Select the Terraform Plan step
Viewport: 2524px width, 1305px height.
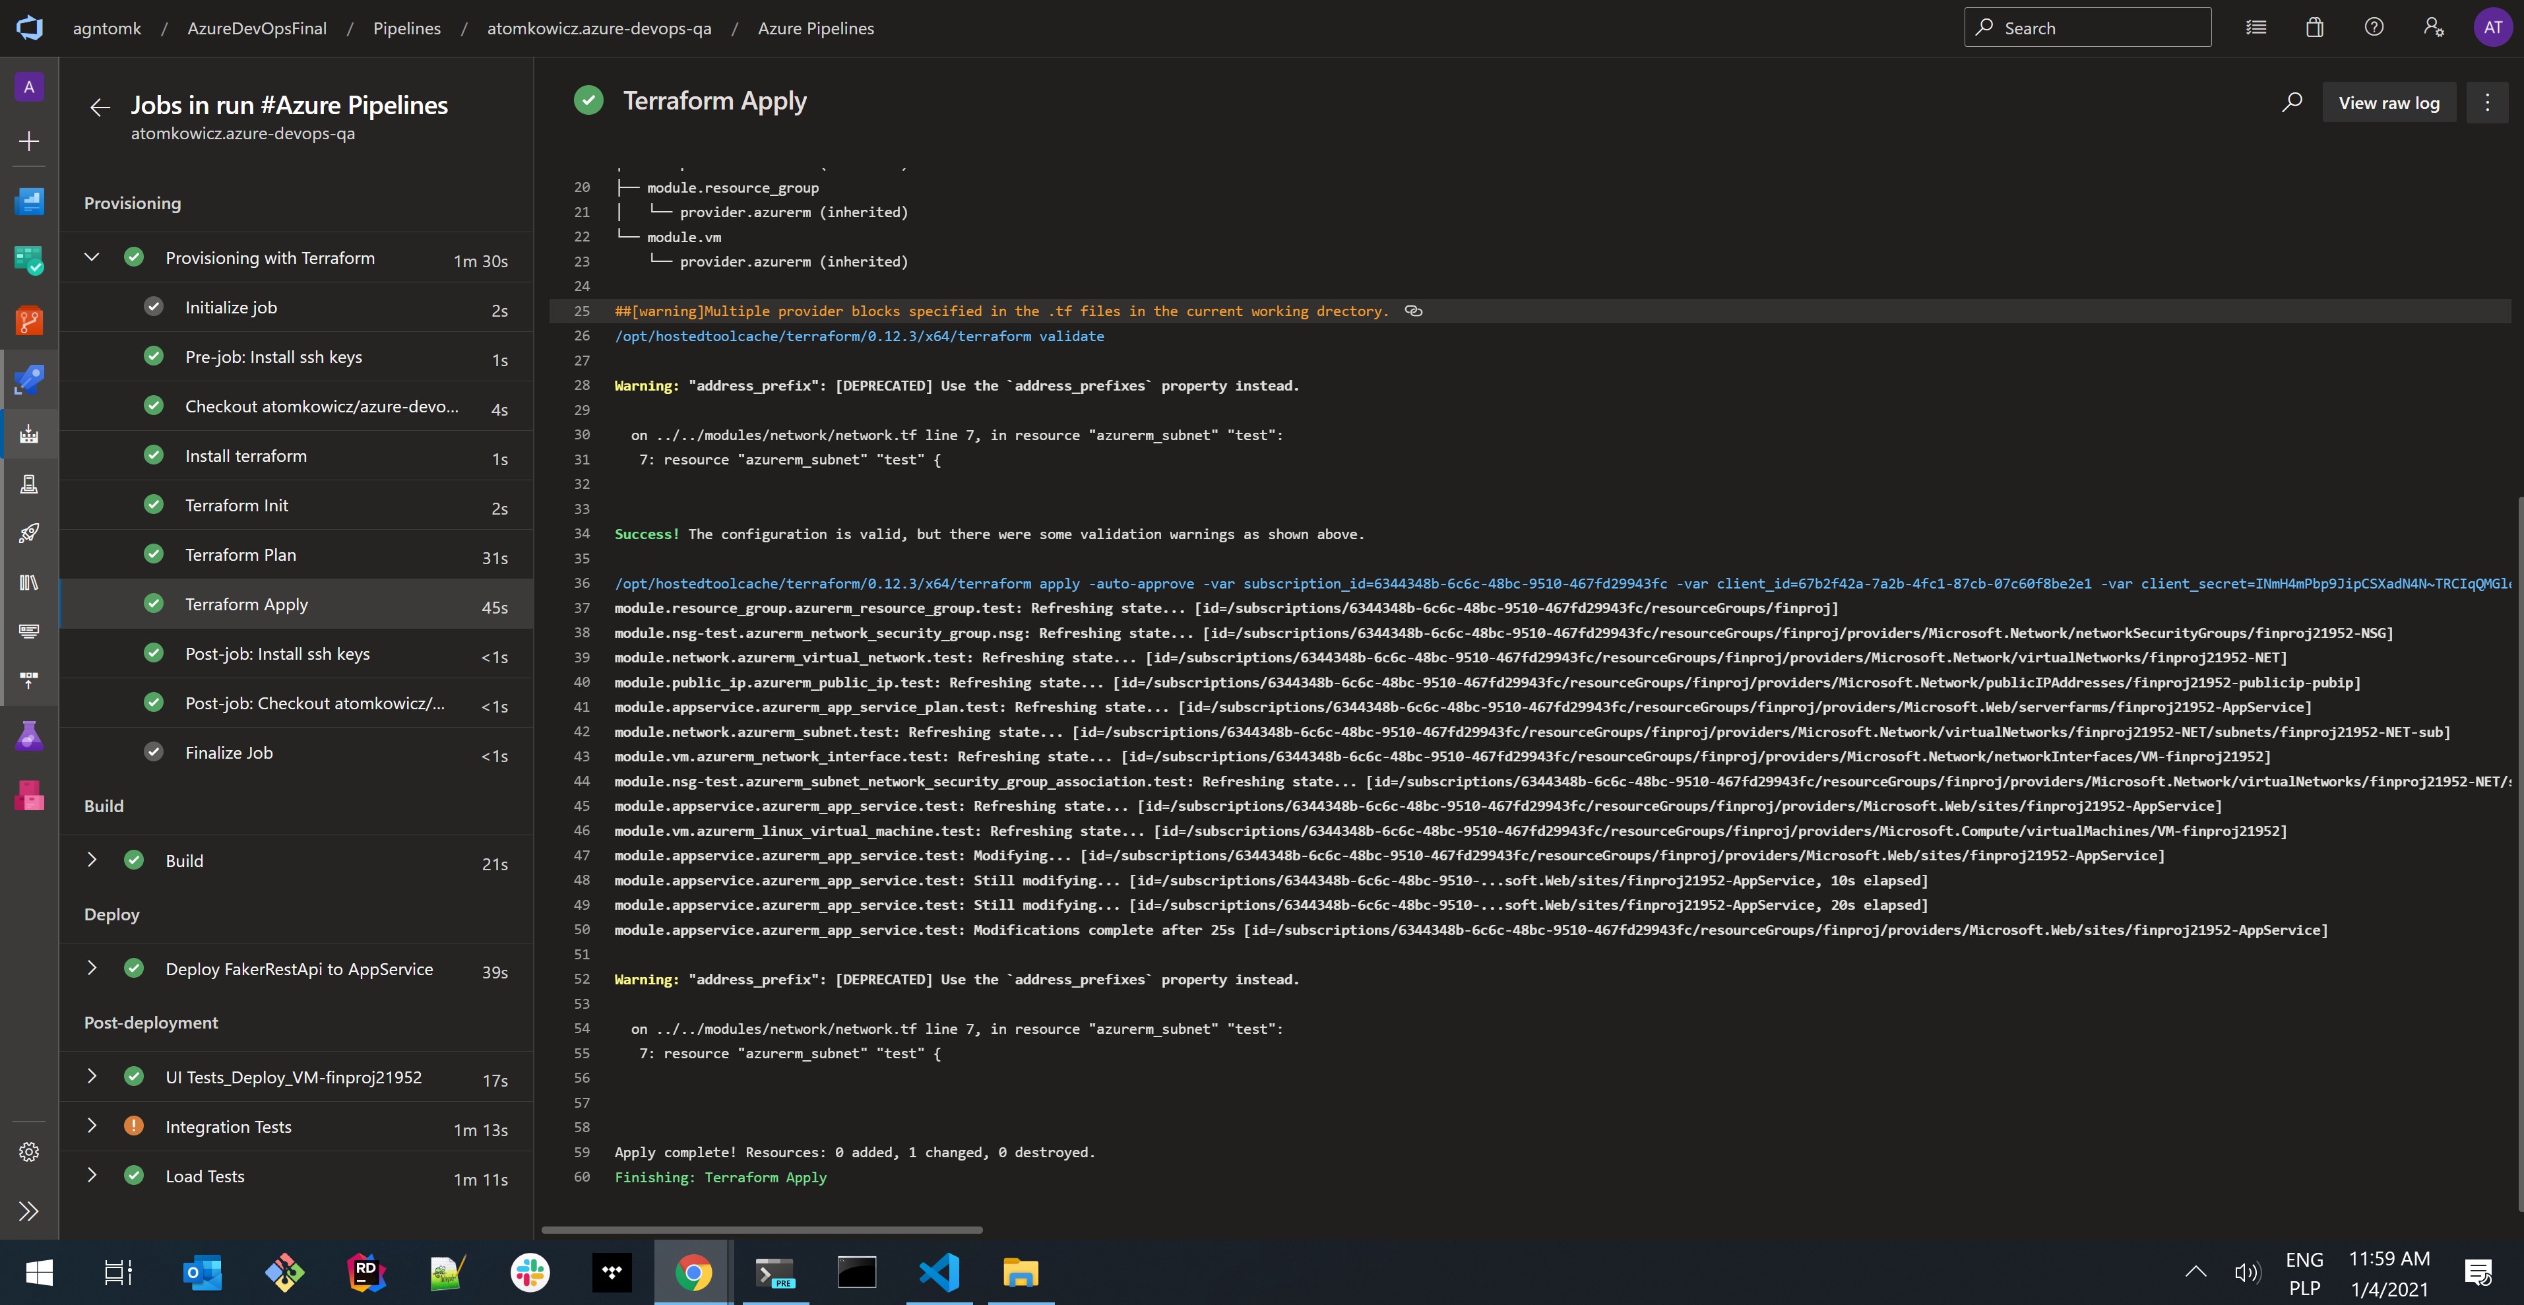pyautogui.click(x=241, y=555)
